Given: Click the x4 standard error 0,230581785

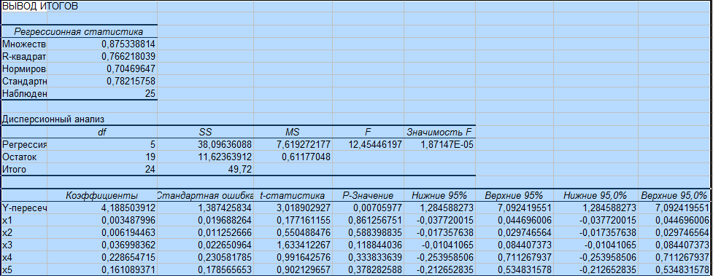Looking at the screenshot, I should [x=225, y=258].
